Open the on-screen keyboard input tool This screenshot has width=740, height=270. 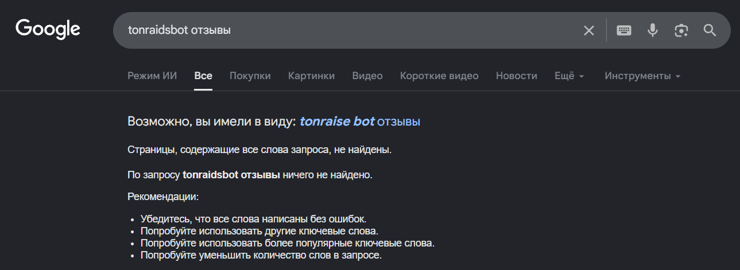[x=624, y=30]
